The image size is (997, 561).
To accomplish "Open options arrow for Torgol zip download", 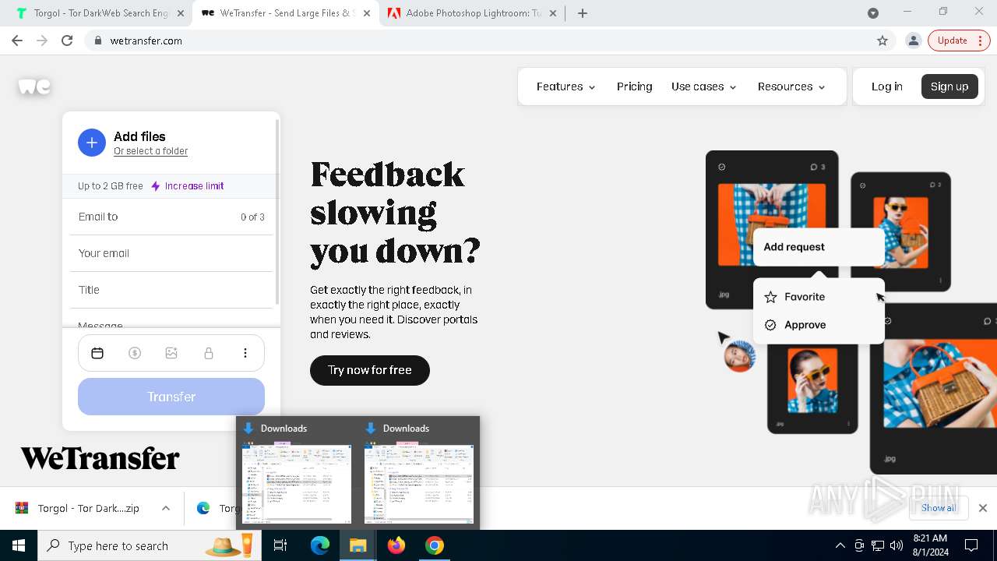I will coord(166,508).
